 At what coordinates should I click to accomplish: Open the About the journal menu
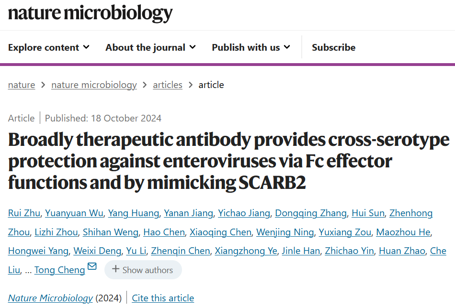click(150, 47)
